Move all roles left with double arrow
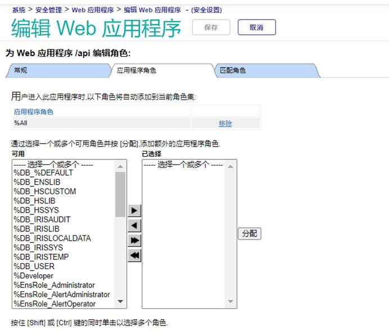Screen dimensions: 389x334 [134, 255]
